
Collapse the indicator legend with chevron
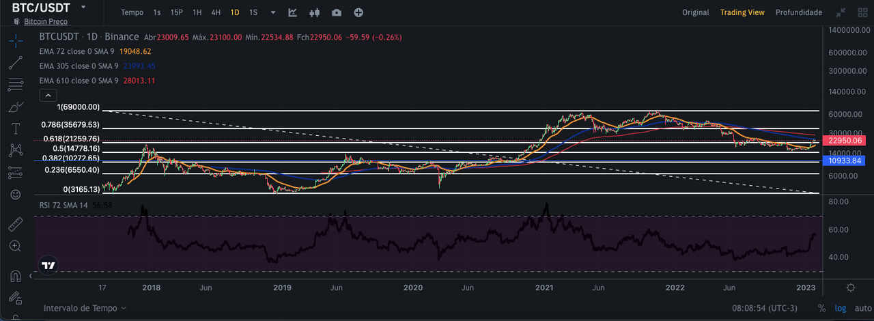[x=48, y=95]
